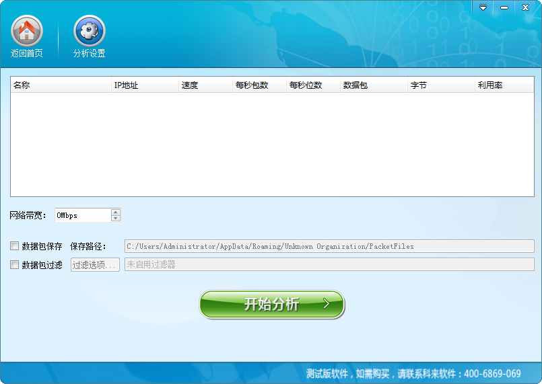This screenshot has width=542, height=384.
Task: Enable the 数据包保存 checkbox
Action: (x=14, y=246)
